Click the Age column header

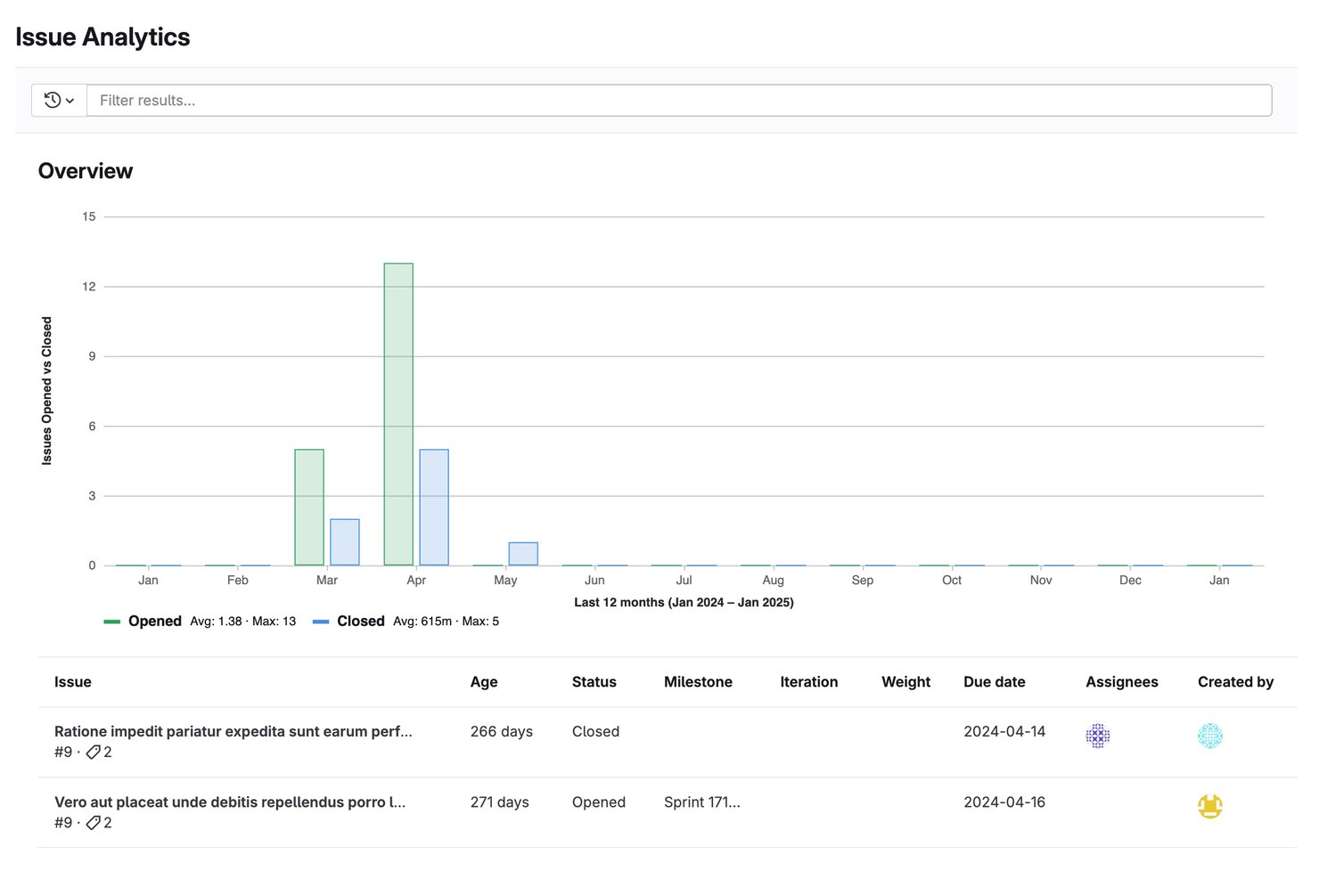[484, 682]
